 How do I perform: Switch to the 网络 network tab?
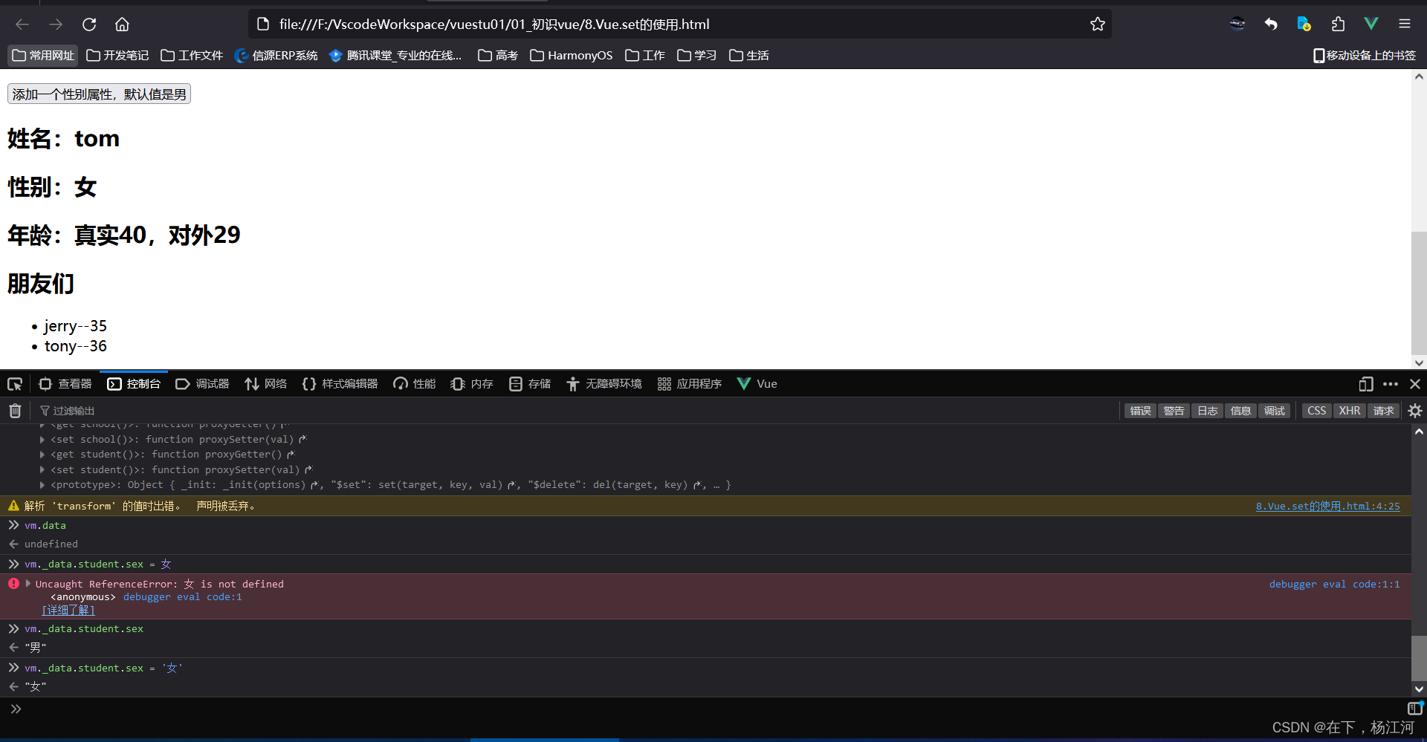tap(265, 384)
